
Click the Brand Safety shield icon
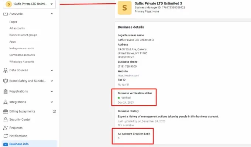(6, 81)
